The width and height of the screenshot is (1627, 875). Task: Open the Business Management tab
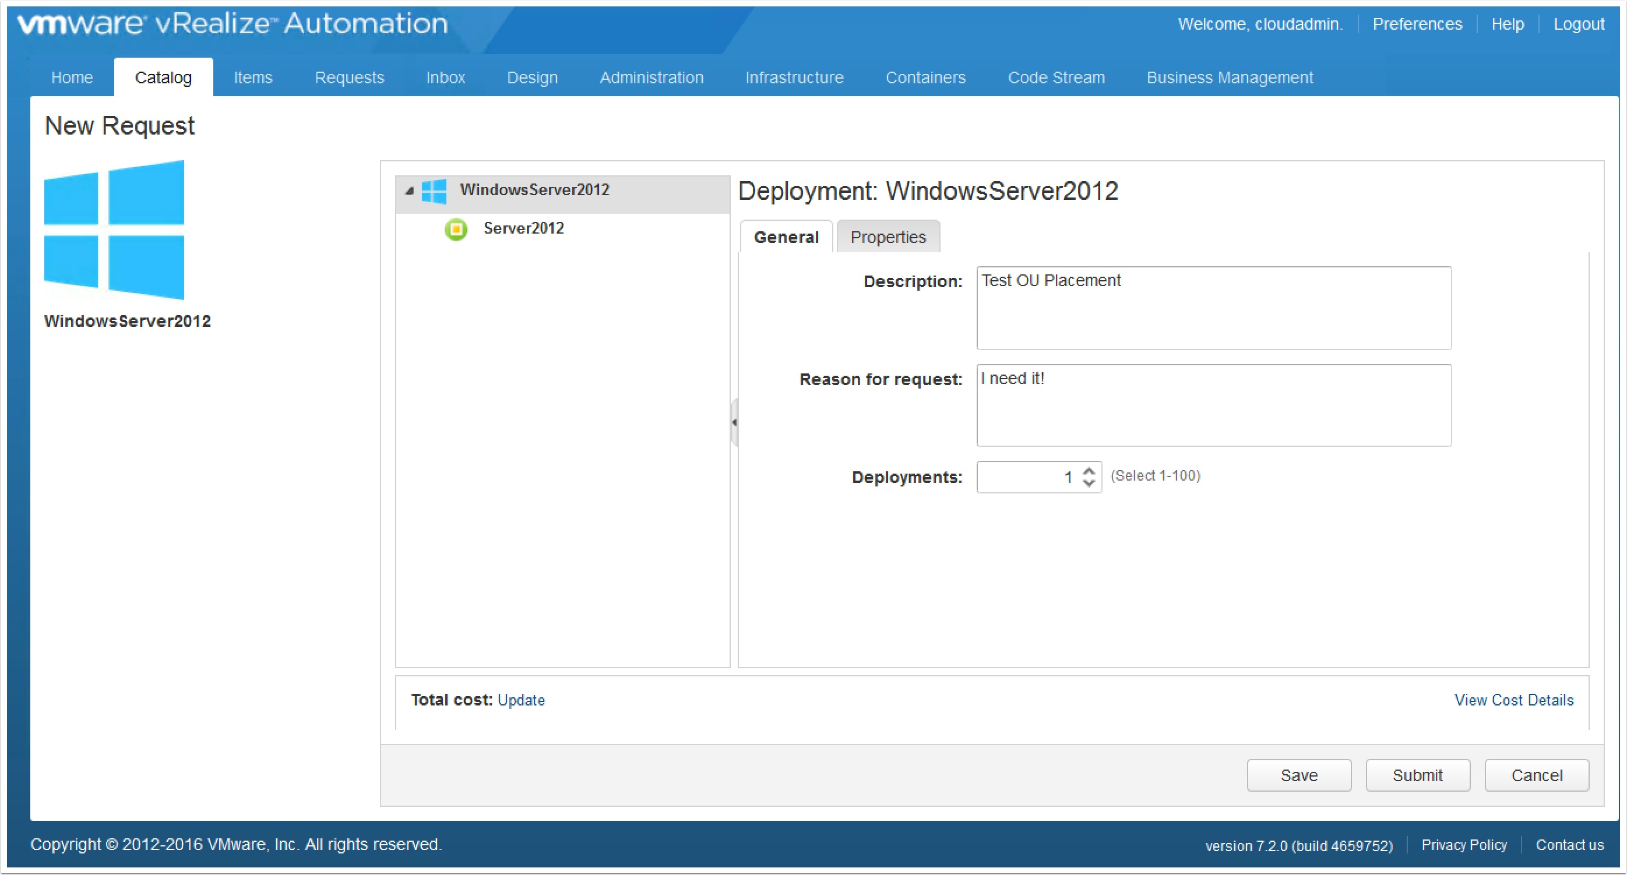[1230, 77]
